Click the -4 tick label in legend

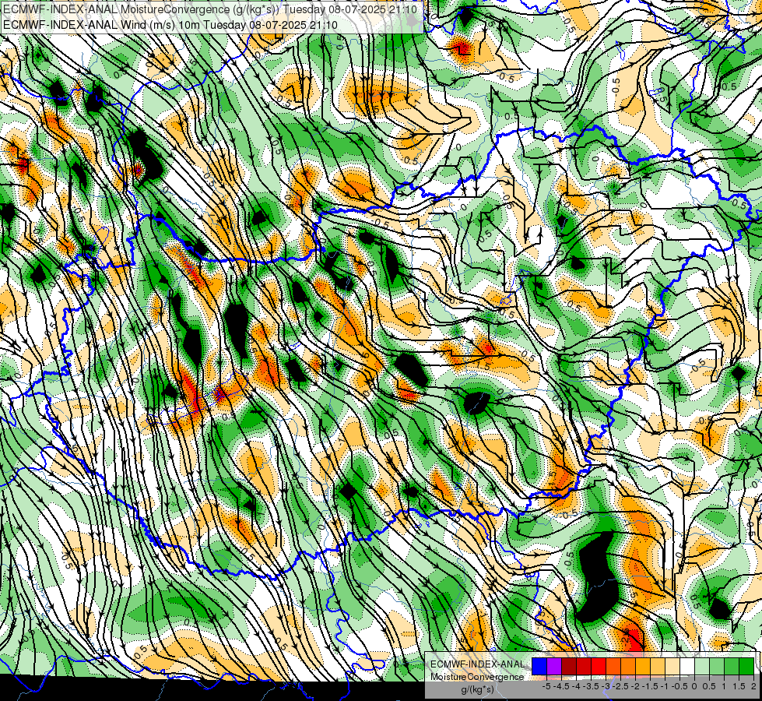578,686
